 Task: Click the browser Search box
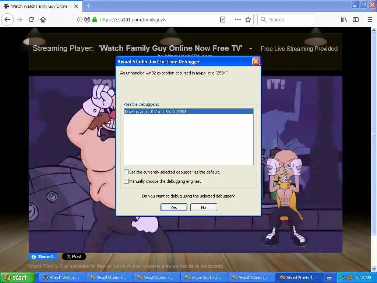[285, 20]
